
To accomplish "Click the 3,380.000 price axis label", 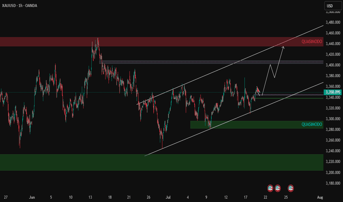I will 333,76.
